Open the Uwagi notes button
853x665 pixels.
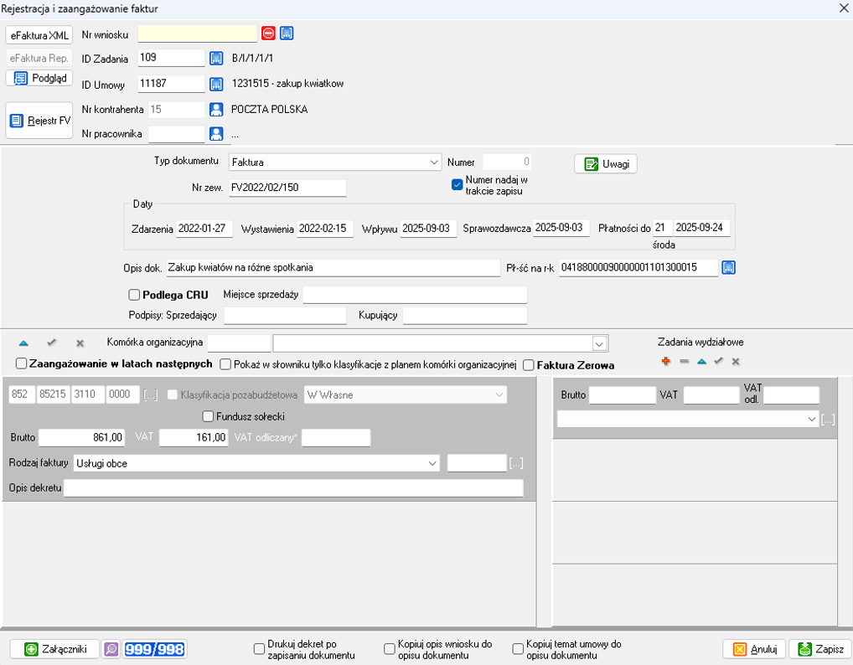point(605,164)
